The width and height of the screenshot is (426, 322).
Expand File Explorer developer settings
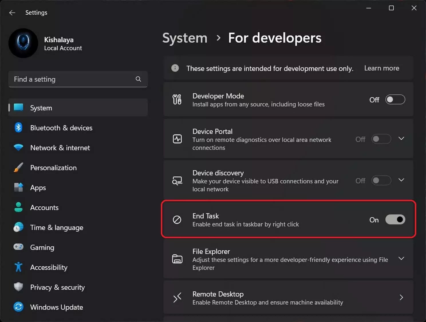pos(401,258)
